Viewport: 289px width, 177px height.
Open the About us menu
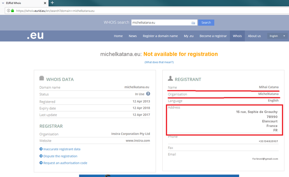click(254, 36)
